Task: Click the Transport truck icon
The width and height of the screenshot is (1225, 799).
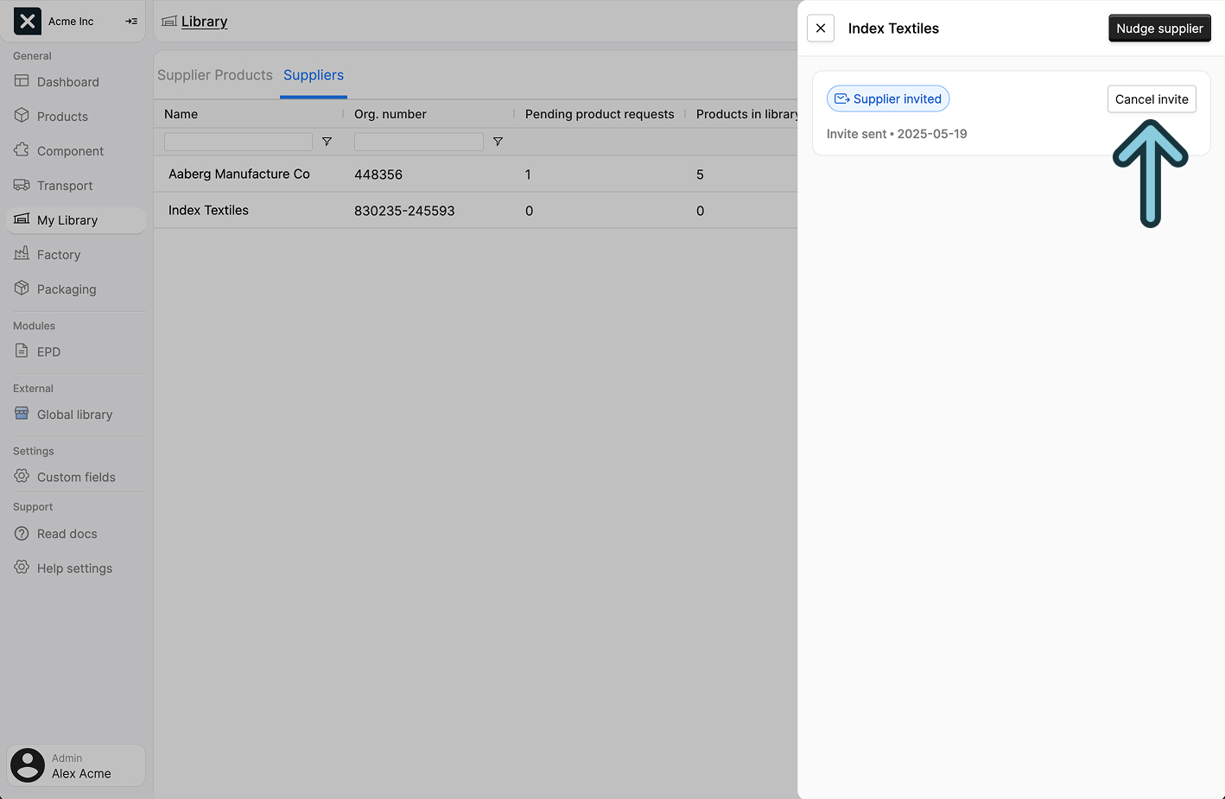Action: [22, 185]
